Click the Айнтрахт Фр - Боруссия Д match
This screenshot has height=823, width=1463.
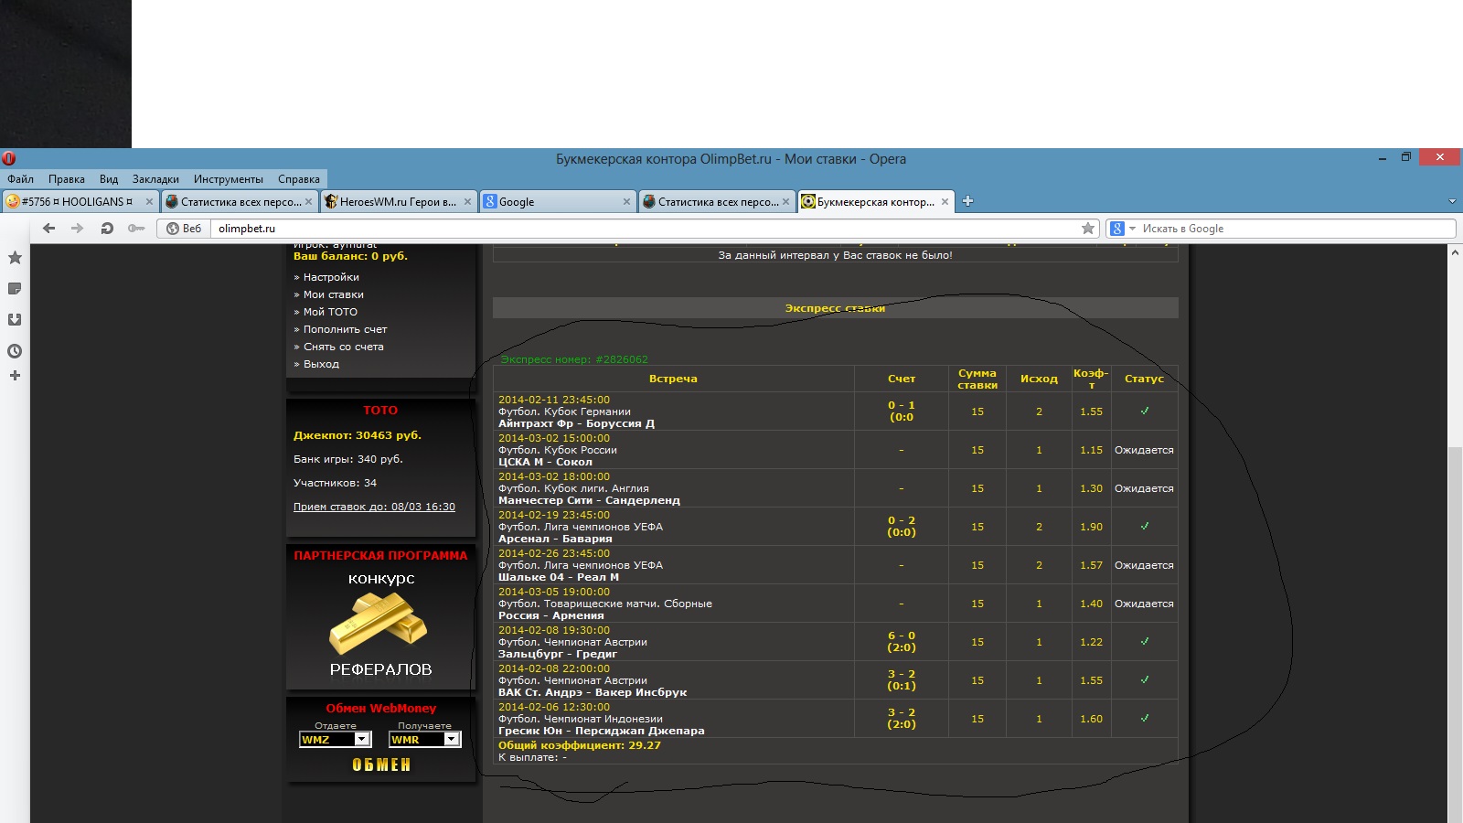576,423
